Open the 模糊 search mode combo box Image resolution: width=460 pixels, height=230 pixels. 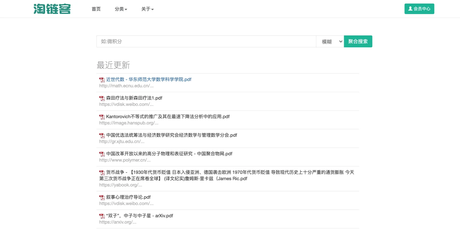(330, 41)
